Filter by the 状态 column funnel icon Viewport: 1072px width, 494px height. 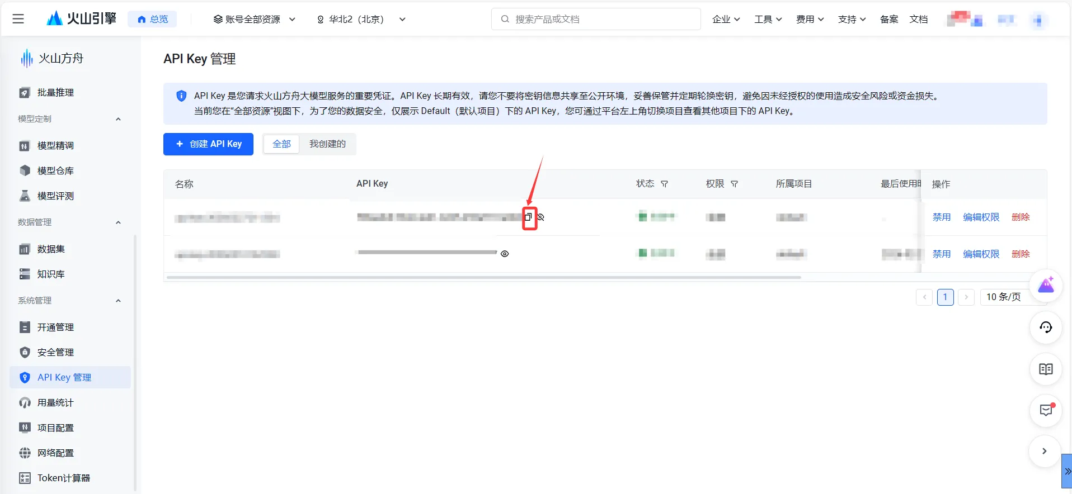coord(664,184)
